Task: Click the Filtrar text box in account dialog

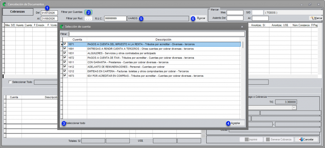Action: pyautogui.click(x=157, y=34)
